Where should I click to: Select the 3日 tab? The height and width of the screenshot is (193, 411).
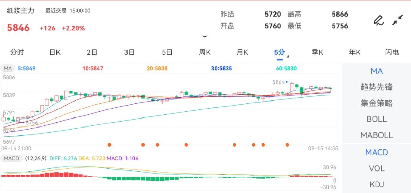pos(129,52)
